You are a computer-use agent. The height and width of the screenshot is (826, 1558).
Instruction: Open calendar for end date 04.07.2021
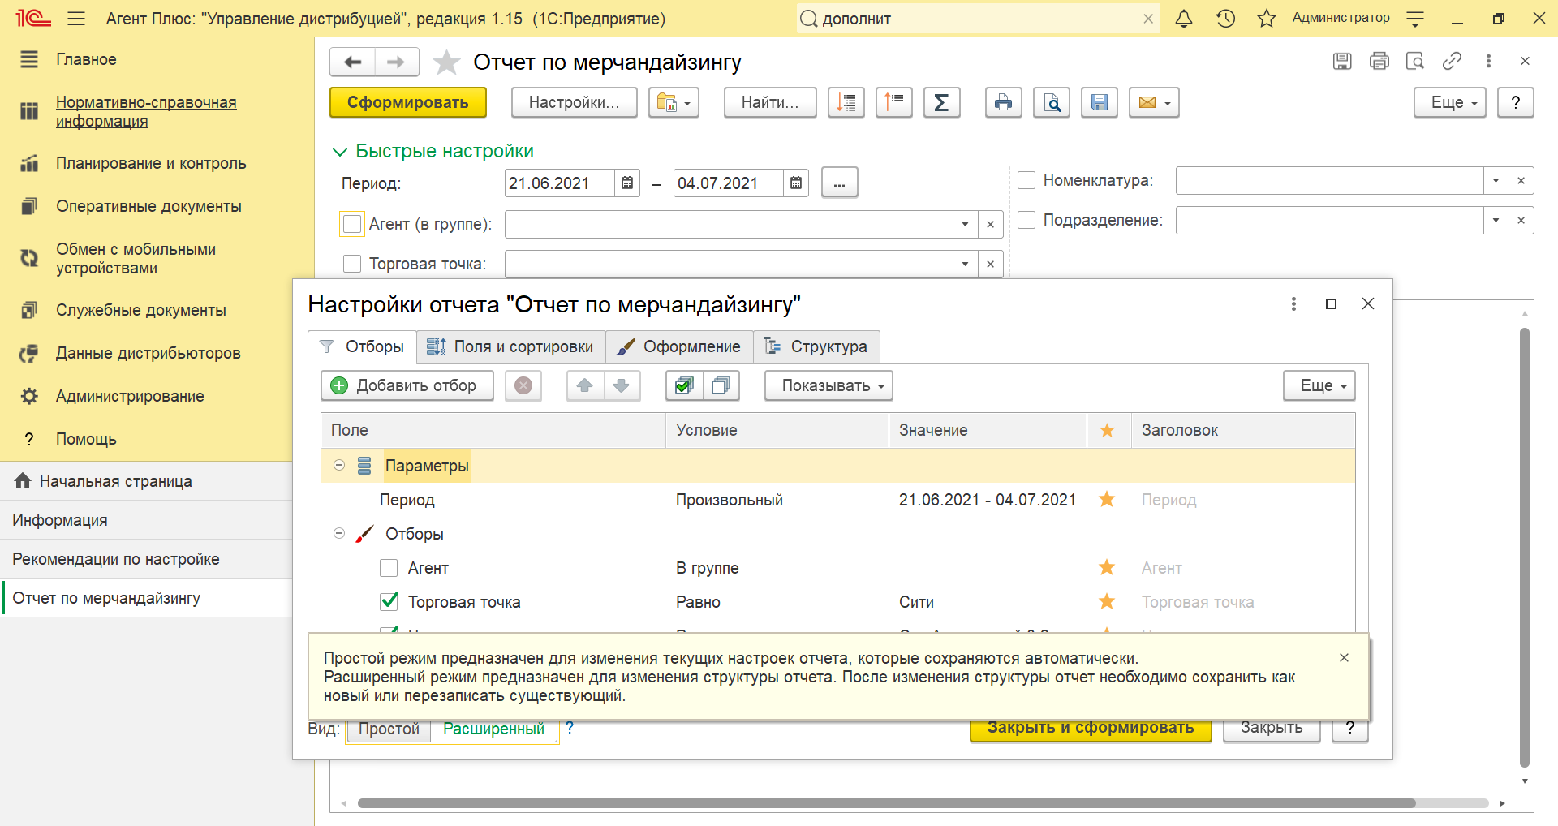796,183
